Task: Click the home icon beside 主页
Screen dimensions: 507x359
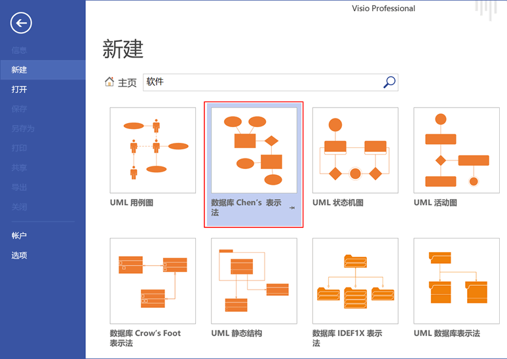Action: [109, 82]
